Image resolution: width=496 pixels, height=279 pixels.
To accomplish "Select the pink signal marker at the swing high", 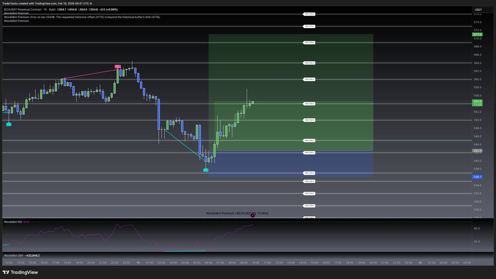I will [x=118, y=66].
